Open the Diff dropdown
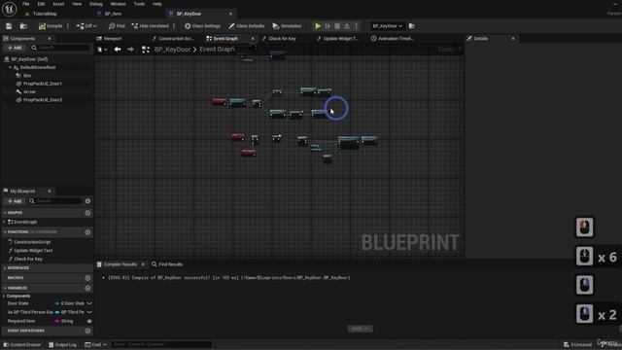The width and height of the screenshot is (622, 350). (x=86, y=26)
